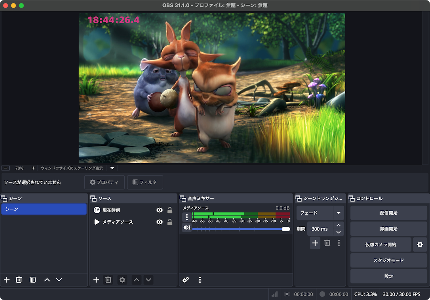Viewport: 430px width, 300px height.
Task: Enable スタジオモード
Action: [388, 260]
